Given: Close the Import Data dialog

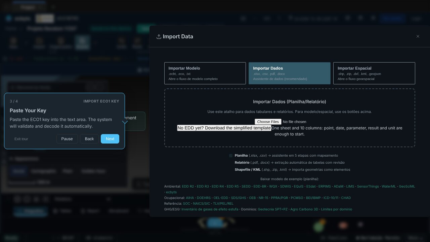Looking at the screenshot, I should (418, 36).
